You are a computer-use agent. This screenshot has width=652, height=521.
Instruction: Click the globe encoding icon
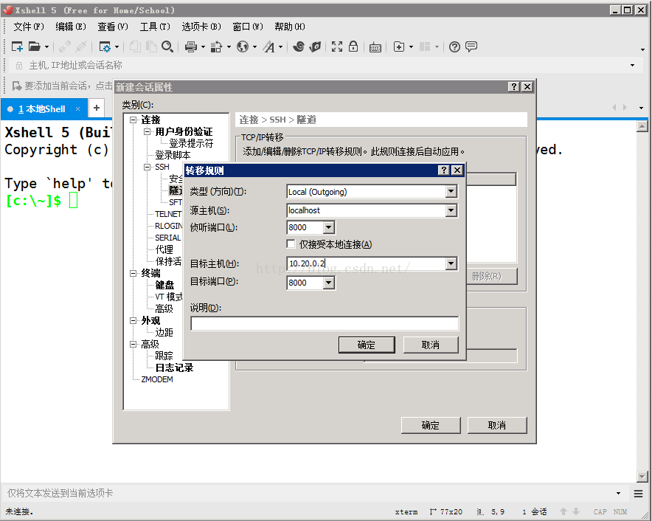(243, 46)
